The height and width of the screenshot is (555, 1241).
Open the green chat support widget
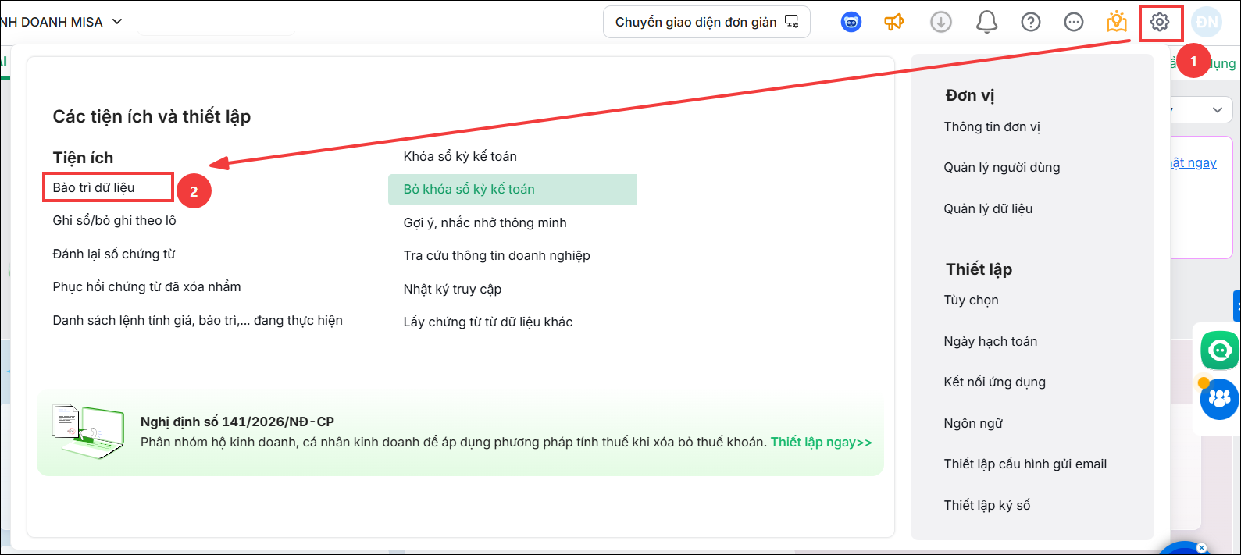[1220, 350]
